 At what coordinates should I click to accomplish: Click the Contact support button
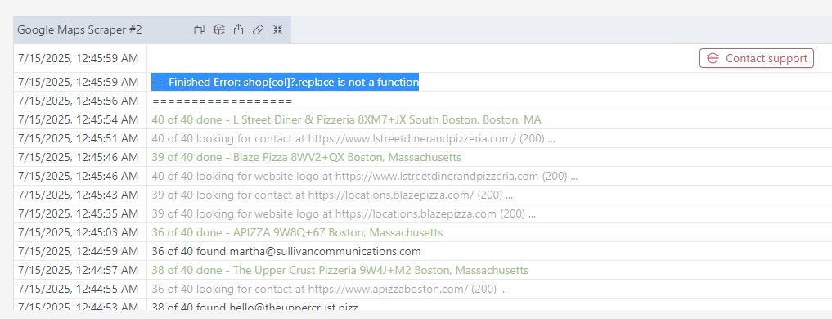pyautogui.click(x=757, y=58)
